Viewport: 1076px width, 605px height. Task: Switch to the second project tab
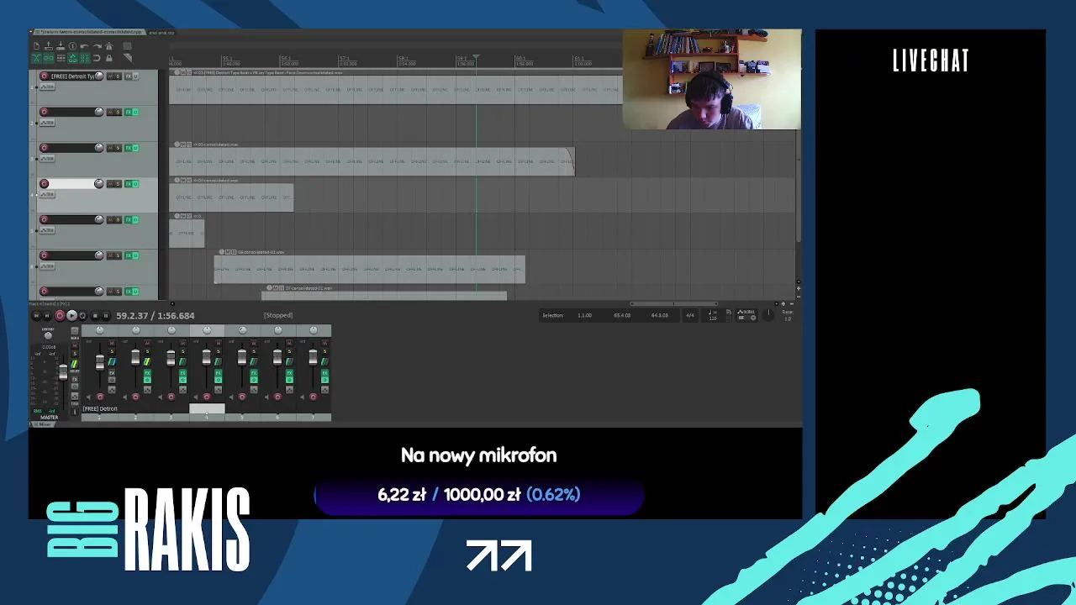coord(161,32)
